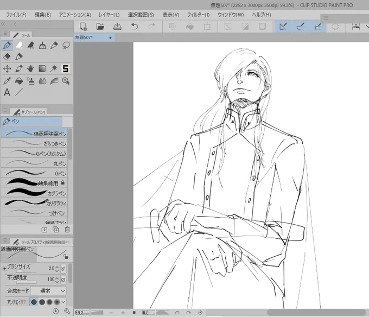Select the Fill bucket tool
Image resolution: width=369 pixels, height=317 pixels.
coord(19,81)
